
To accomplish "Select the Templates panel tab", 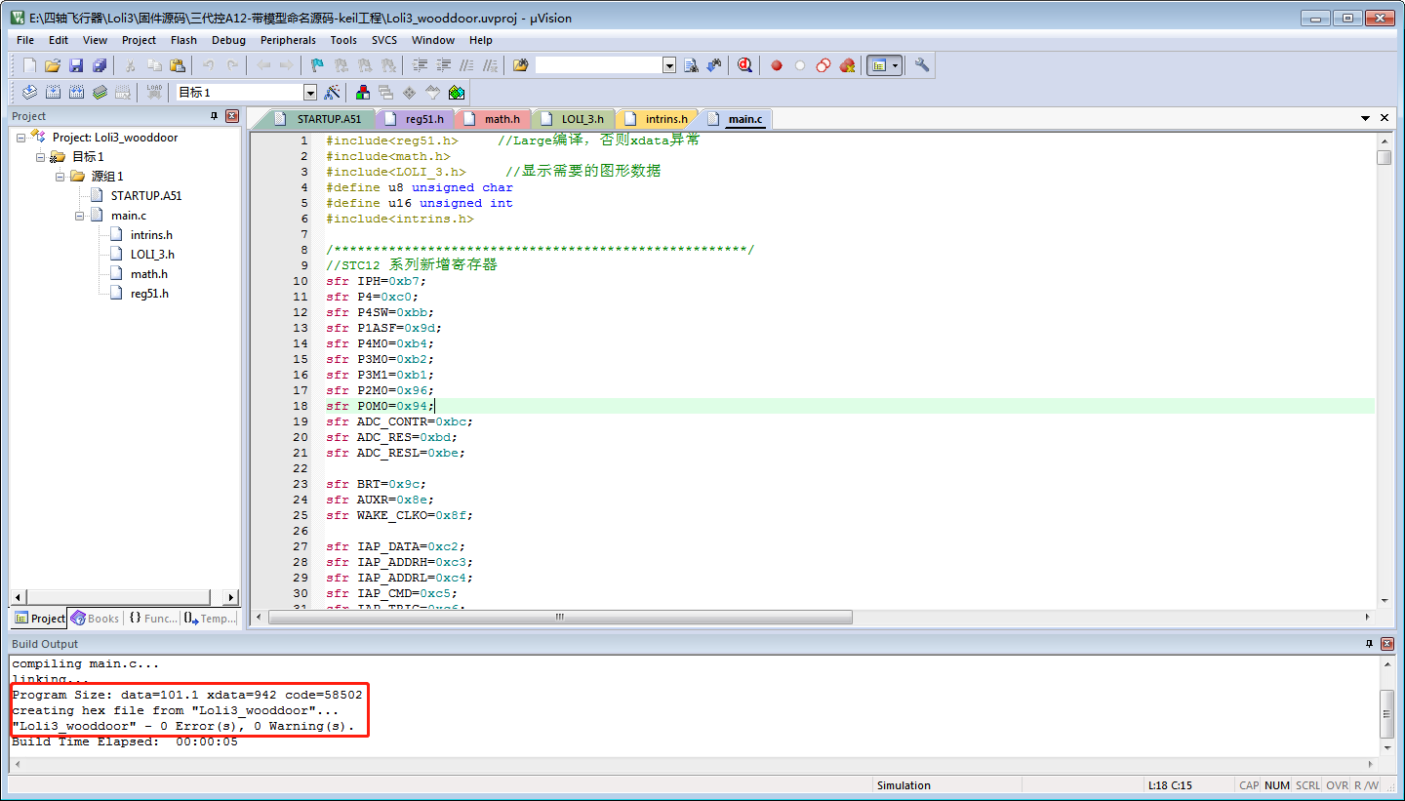I will (212, 618).
